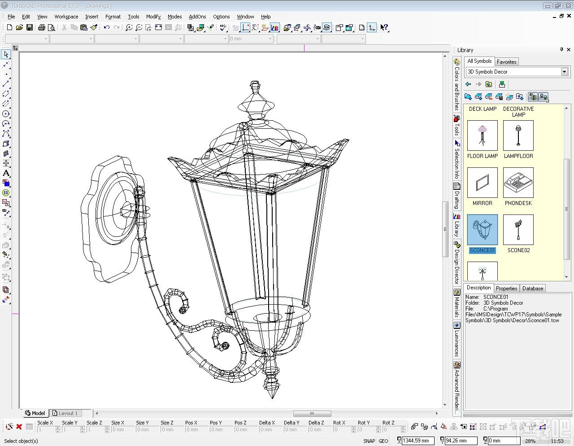Click the Print icon
Screen dimensions: 574x446
coord(42,27)
